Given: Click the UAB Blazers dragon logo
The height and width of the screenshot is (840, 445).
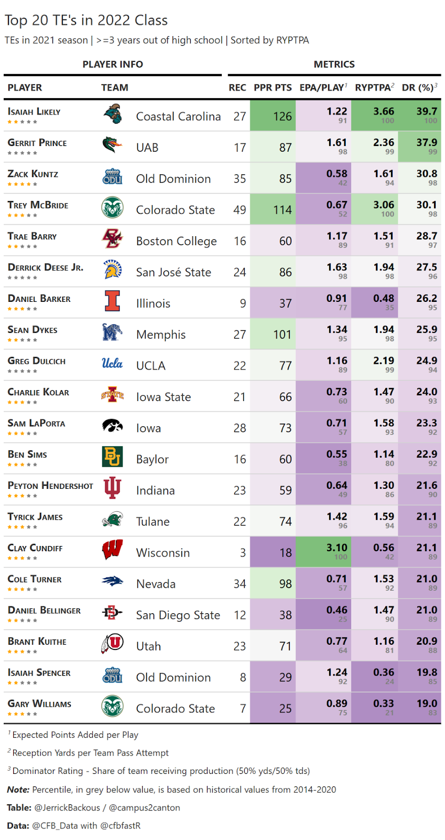Looking at the screenshot, I should coord(112,145).
